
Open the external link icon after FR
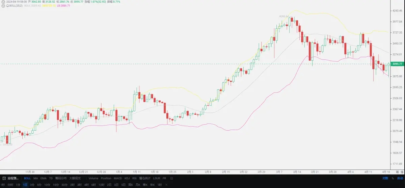[172, 178]
